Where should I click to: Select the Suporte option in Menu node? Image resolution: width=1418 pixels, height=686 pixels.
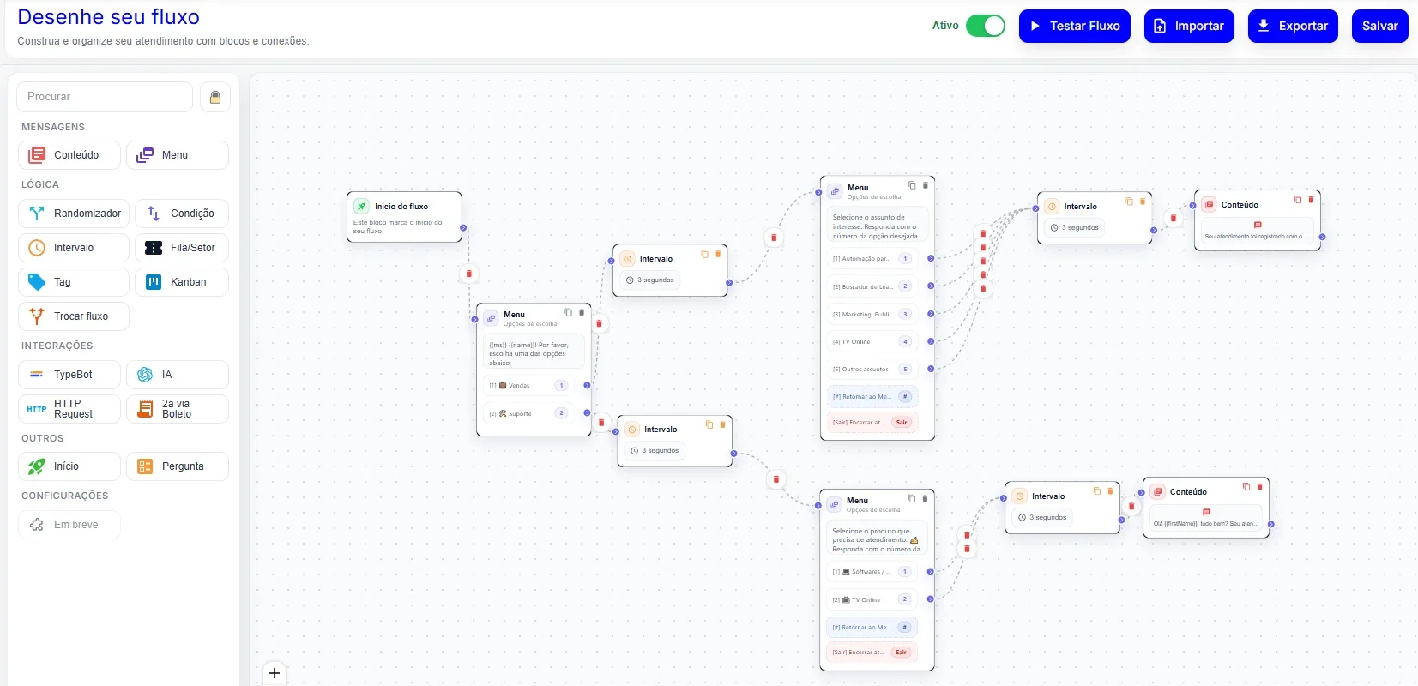[x=529, y=413]
